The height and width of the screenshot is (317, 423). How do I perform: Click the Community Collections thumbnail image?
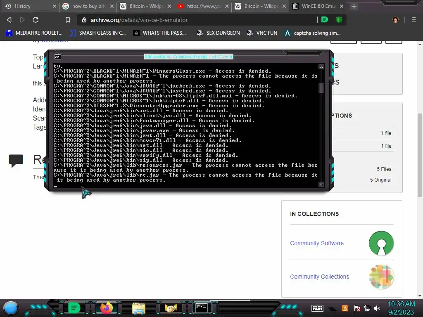click(381, 277)
